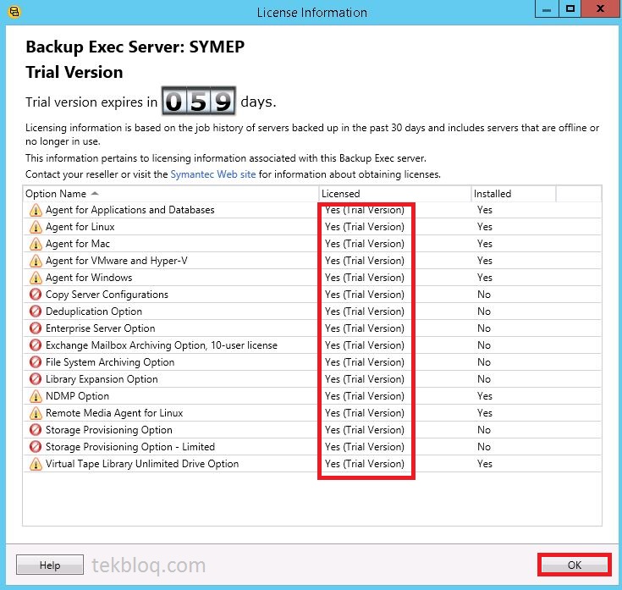Open Help for license information
622x590 pixels.
pyautogui.click(x=50, y=565)
